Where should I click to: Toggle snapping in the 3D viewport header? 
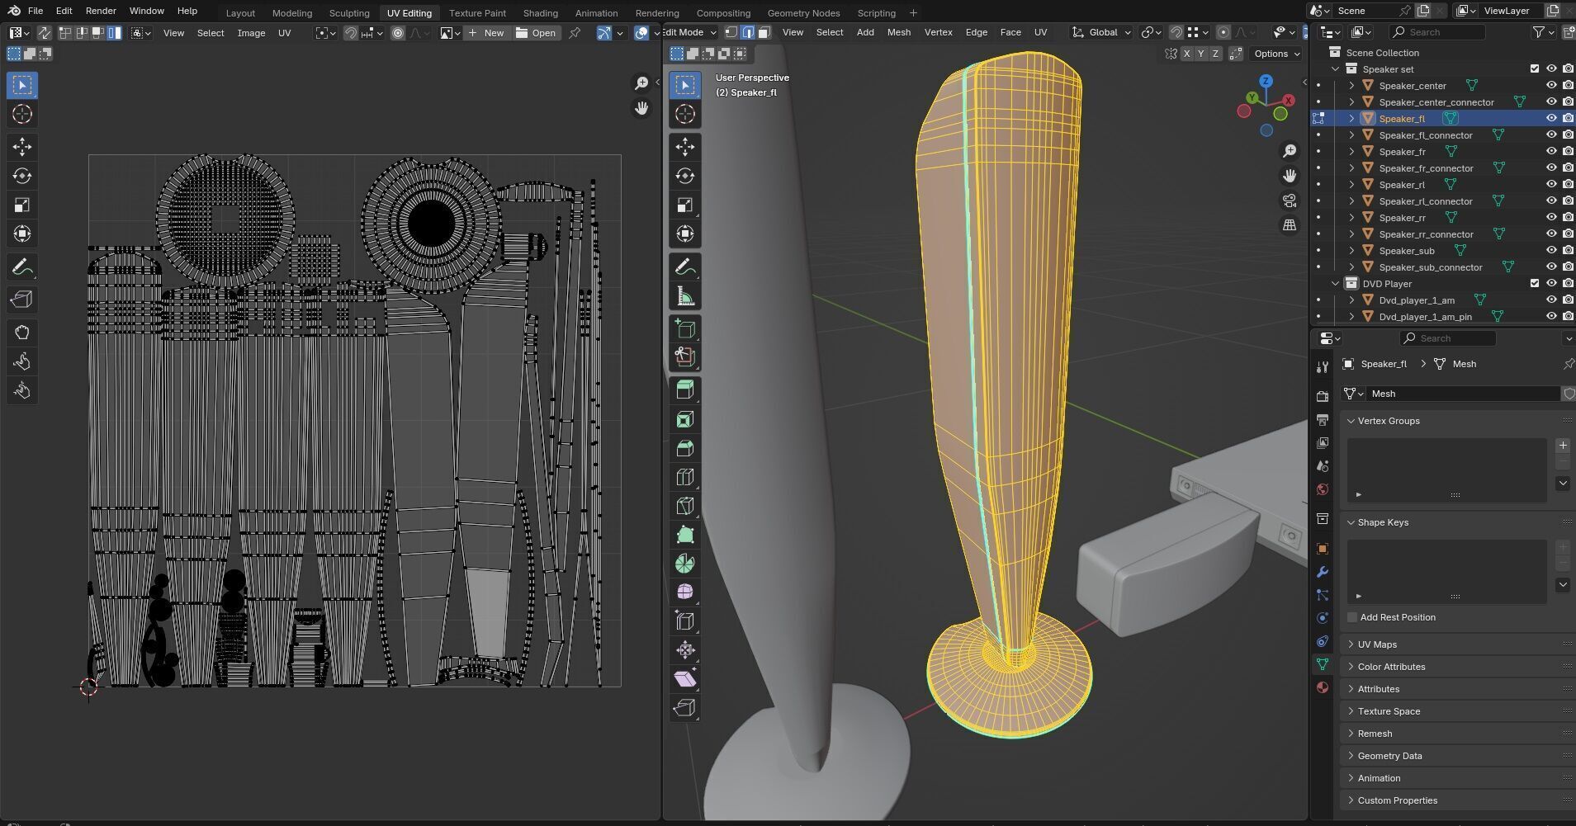pos(1176,32)
